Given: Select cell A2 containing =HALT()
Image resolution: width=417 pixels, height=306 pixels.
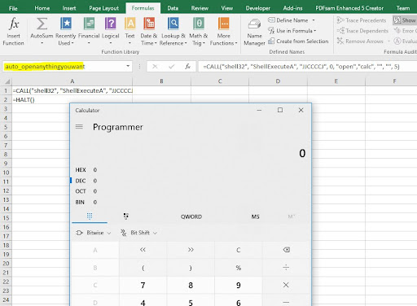Looking at the screenshot, I should [72, 99].
